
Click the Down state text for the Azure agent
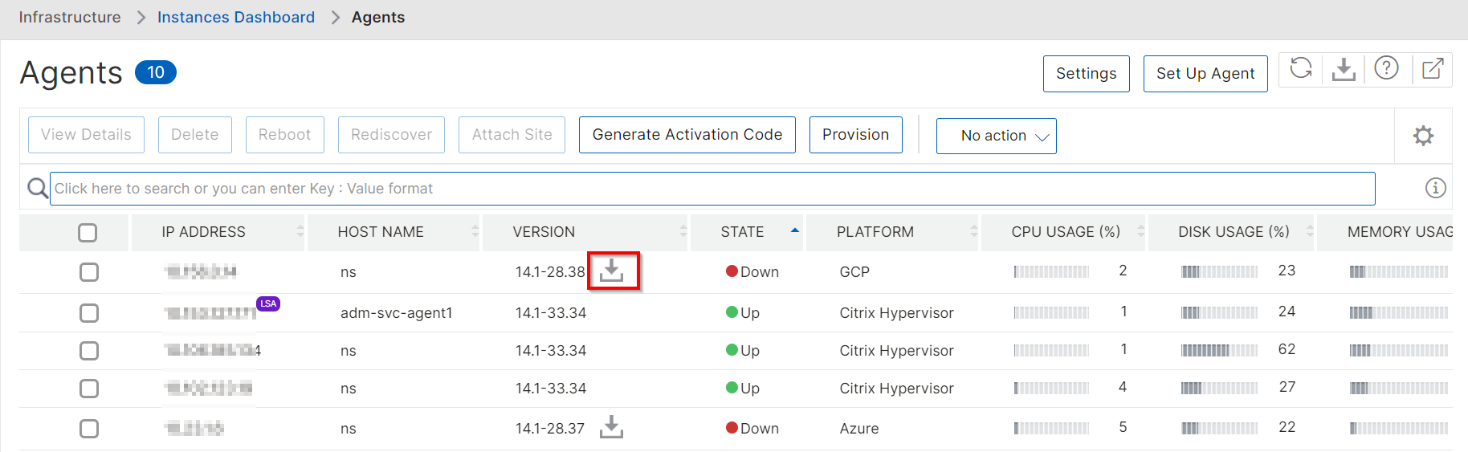click(x=760, y=428)
